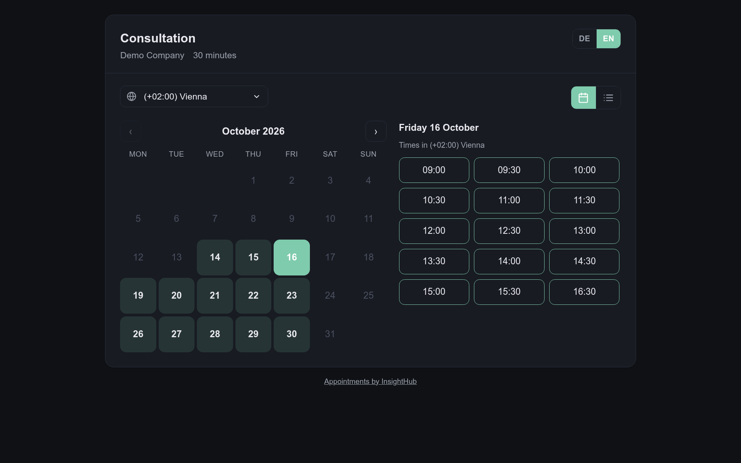Switch to calendar view icon
This screenshot has height=463, width=741.
[583, 98]
